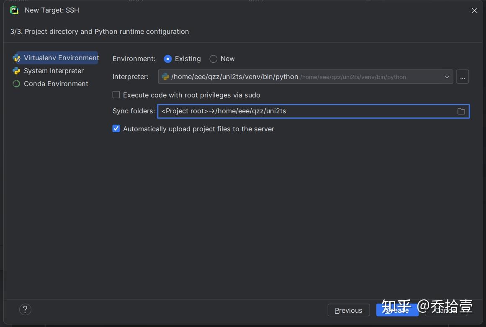Click the highlighted Virtualenv Environment entry
This screenshot has height=327, width=486.
pos(60,58)
